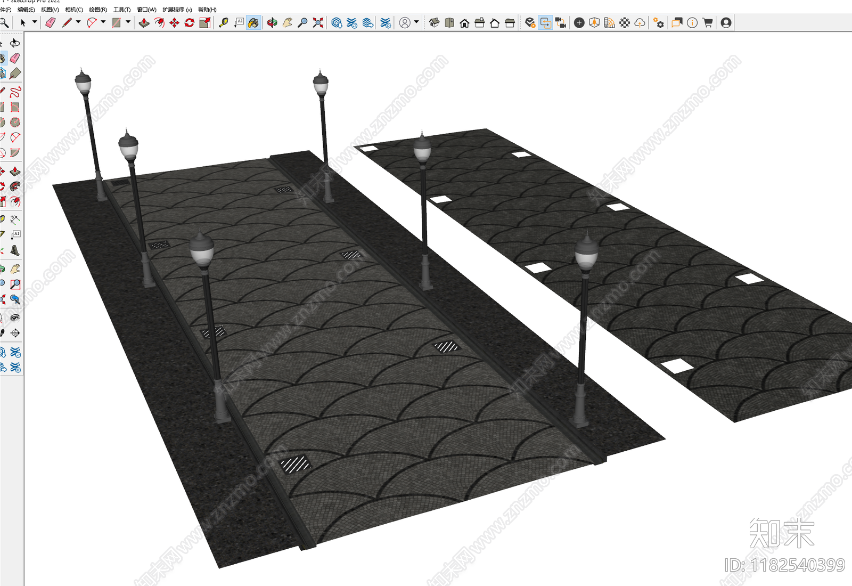Open the 窗口(W) menu
Viewport: 852px width, 586px height.
[x=146, y=10]
